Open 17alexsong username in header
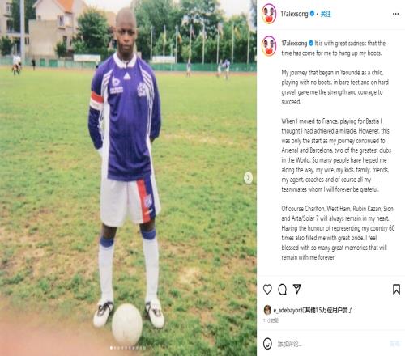 click(295, 14)
